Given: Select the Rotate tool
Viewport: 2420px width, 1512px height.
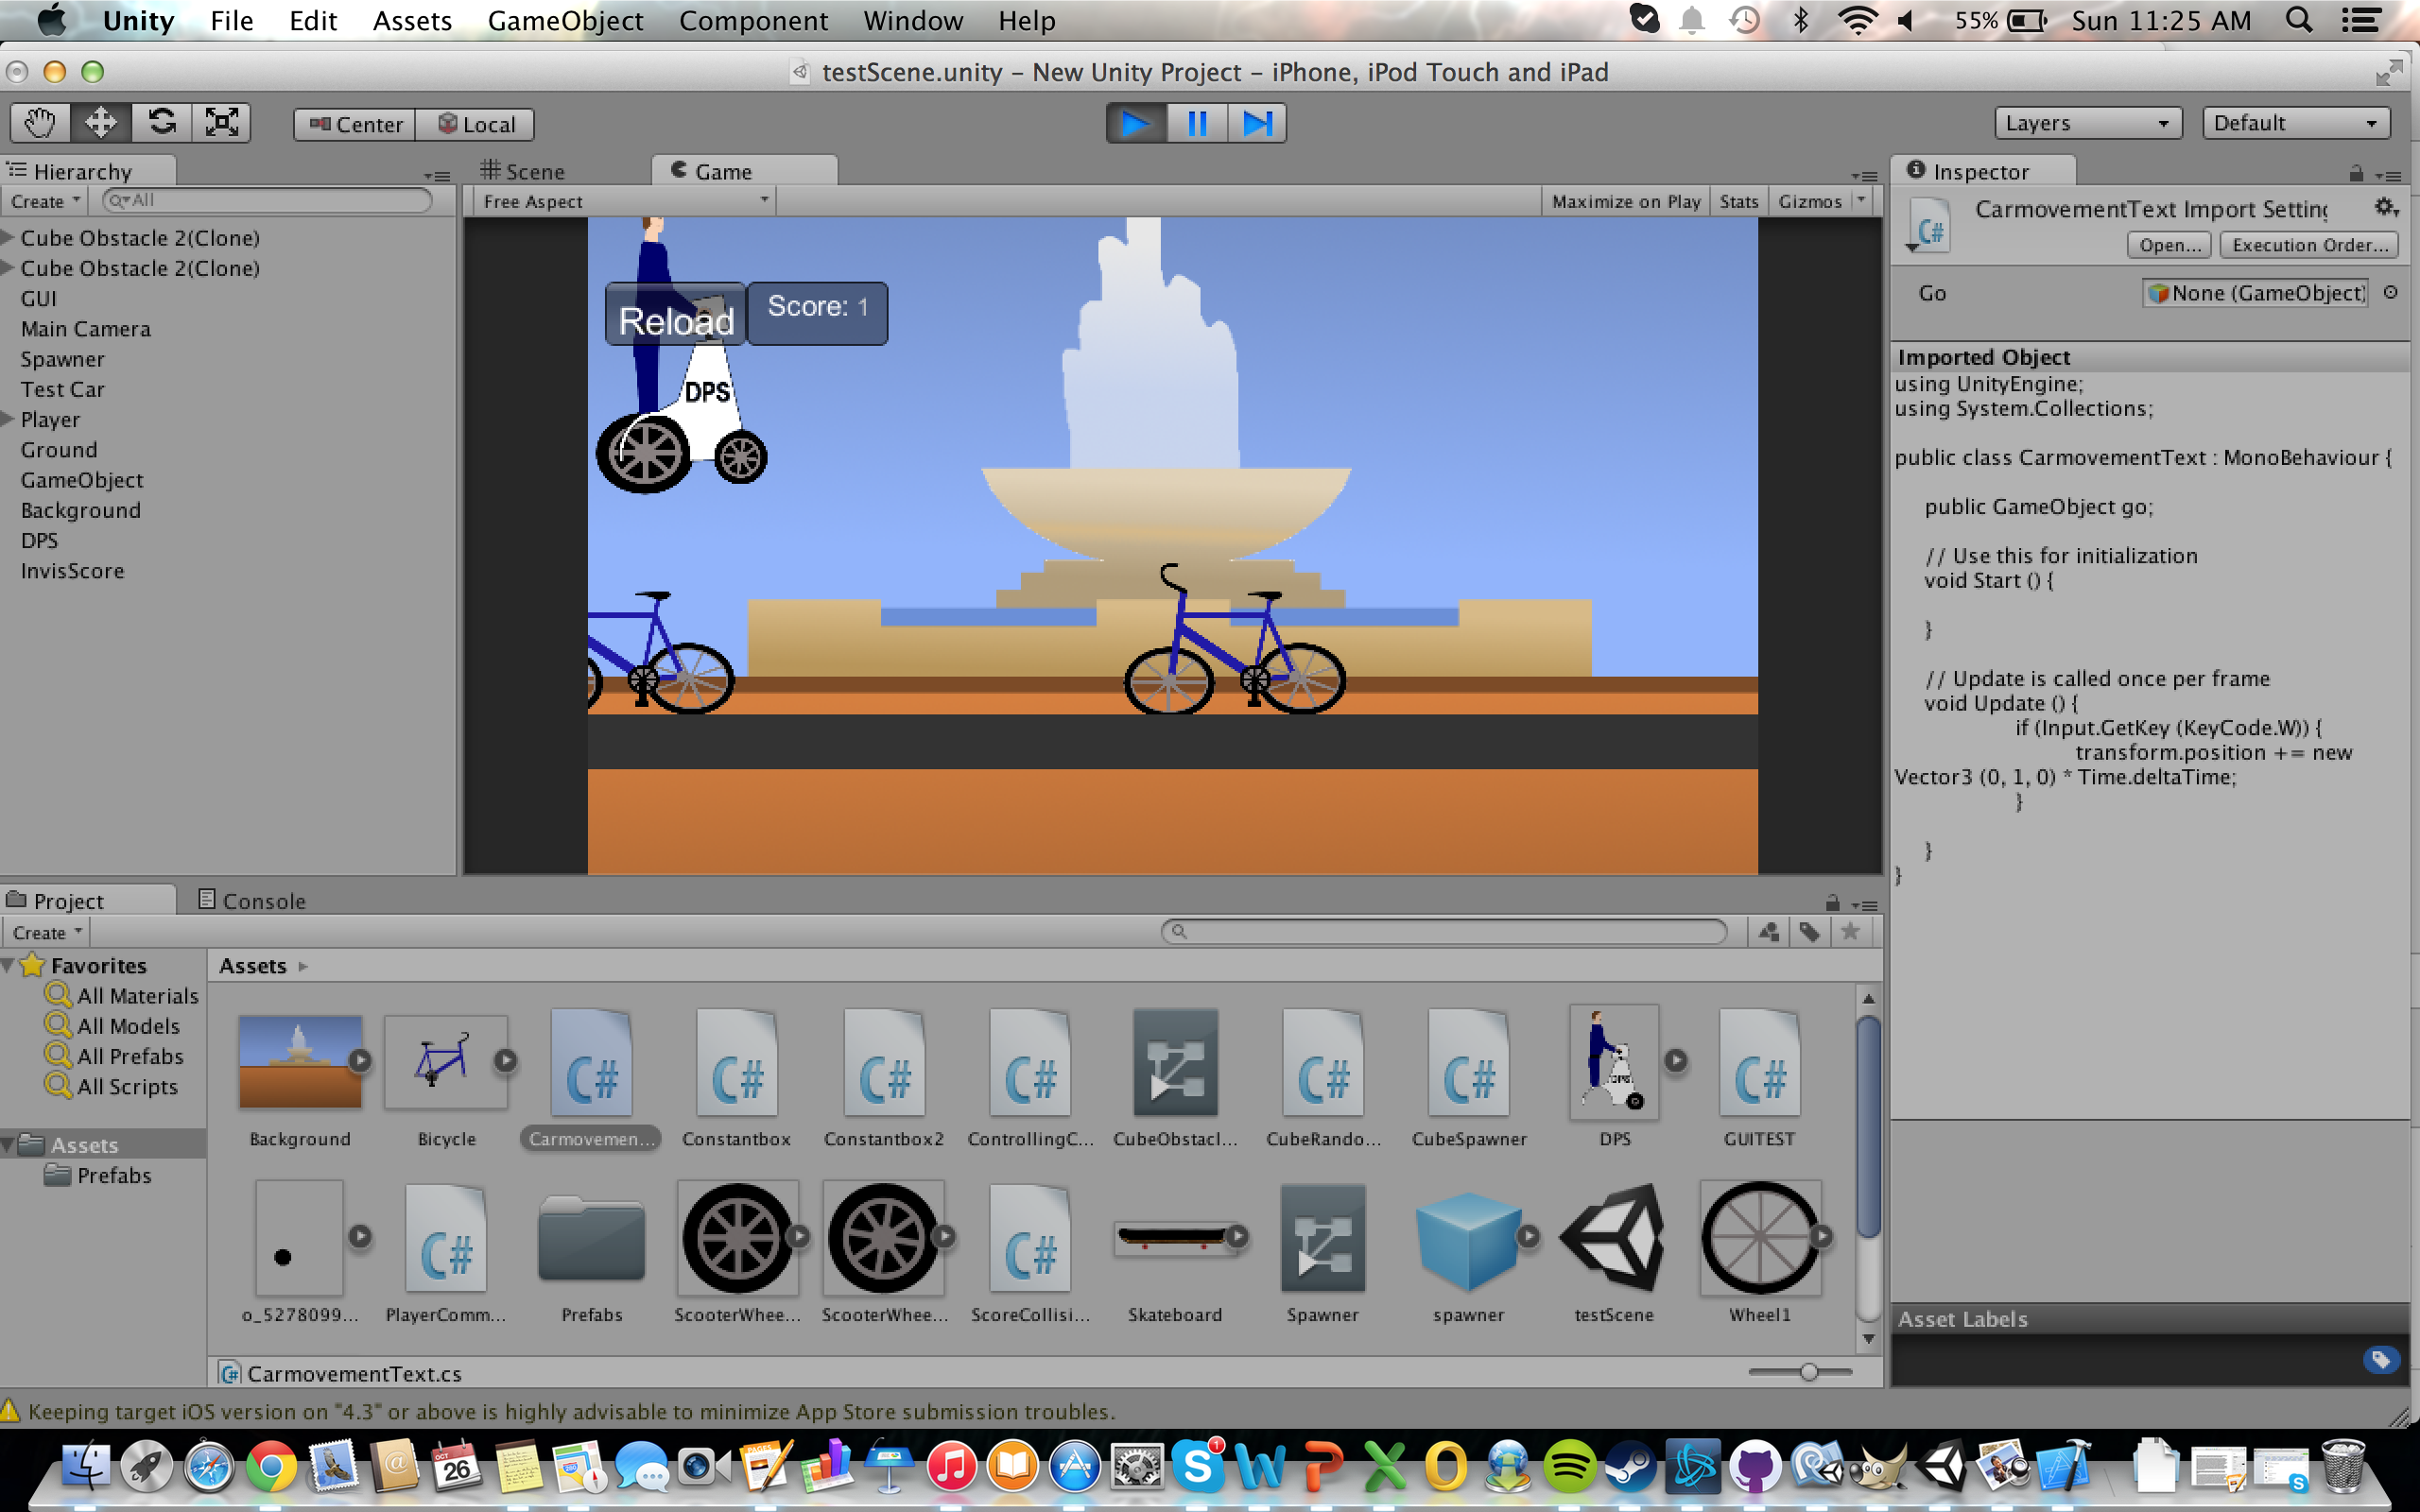Looking at the screenshot, I should pos(161,123).
